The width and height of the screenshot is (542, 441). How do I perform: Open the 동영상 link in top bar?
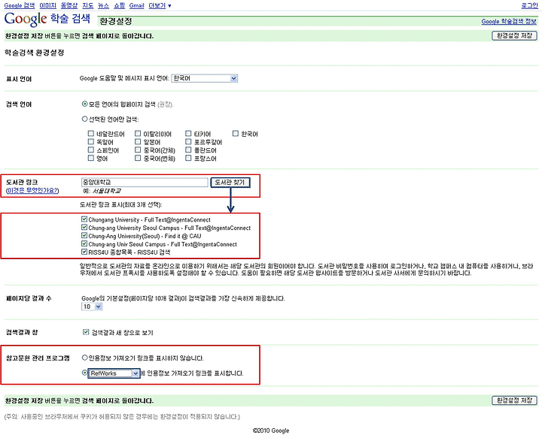[69, 5]
